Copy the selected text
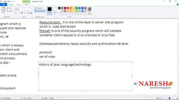Image resolution: width=179 pixels, height=100 pixels. click(x=10, y=11)
